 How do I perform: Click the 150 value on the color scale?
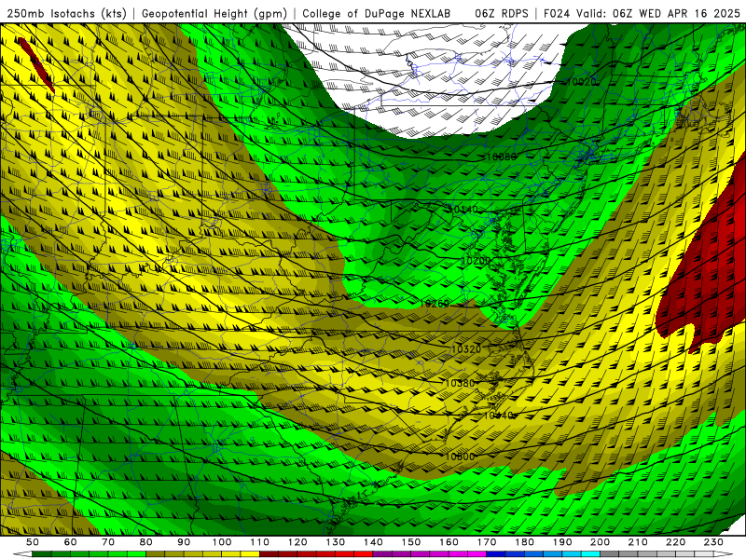tap(410, 542)
